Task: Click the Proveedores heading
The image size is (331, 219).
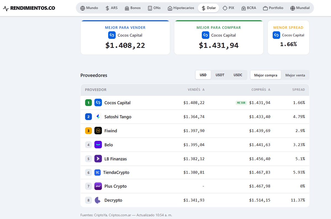Action: pos(94,75)
